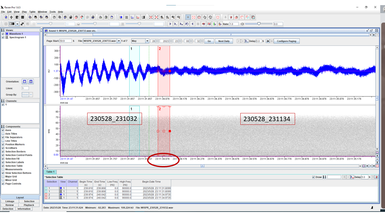Viewport: 385px width, 217px height.
Task: Toggle the Draw checkbox in Selection Table
Action: pos(314,177)
